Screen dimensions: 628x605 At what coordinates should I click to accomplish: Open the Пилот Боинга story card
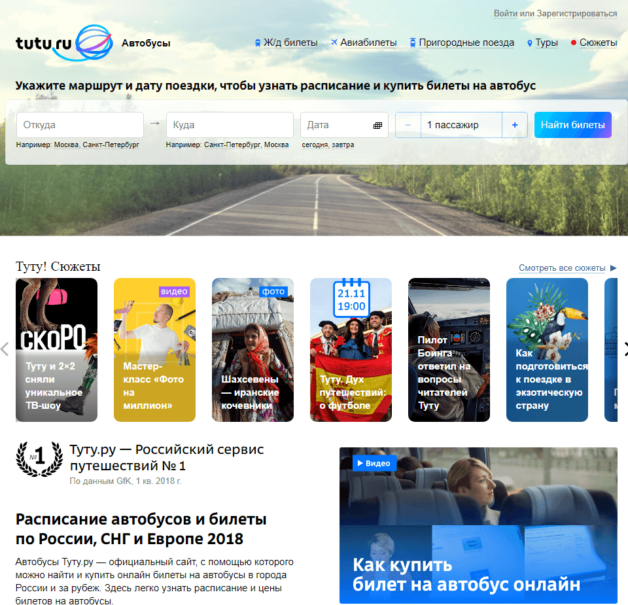[449, 350]
